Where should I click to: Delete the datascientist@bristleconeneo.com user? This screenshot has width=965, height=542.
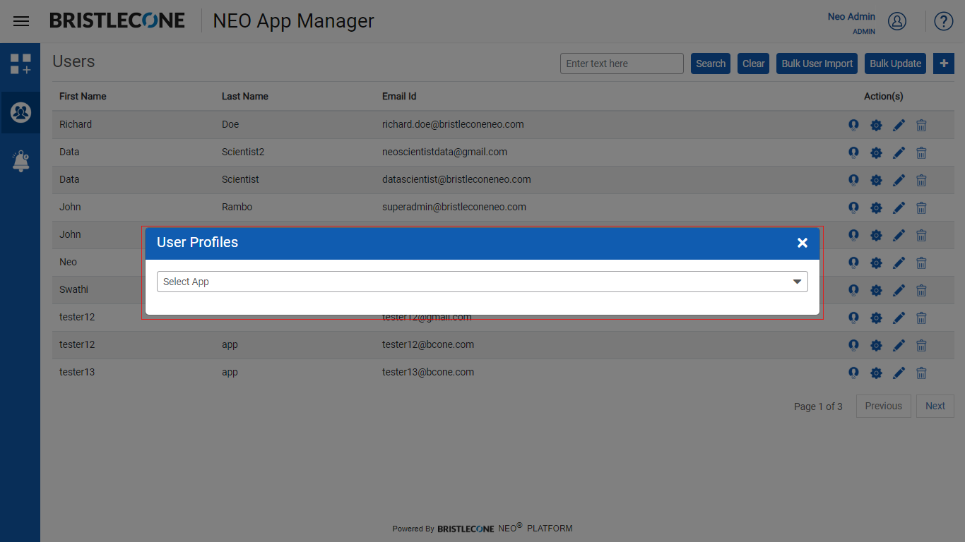(x=921, y=180)
